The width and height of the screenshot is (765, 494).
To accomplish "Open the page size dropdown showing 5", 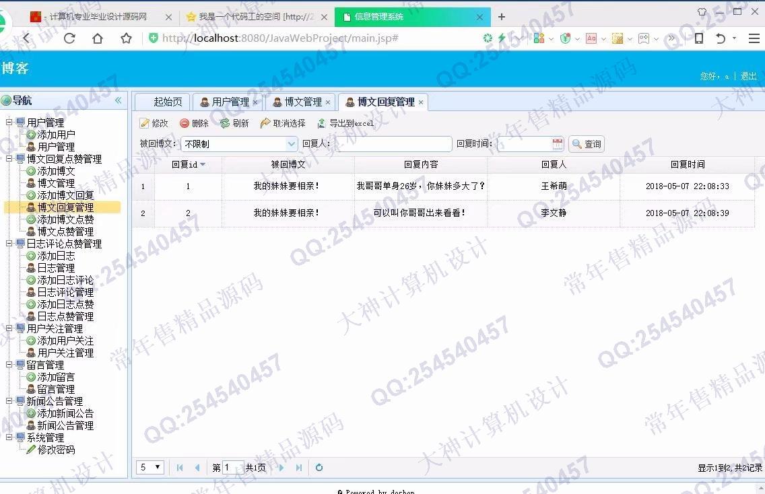I will click(x=149, y=467).
